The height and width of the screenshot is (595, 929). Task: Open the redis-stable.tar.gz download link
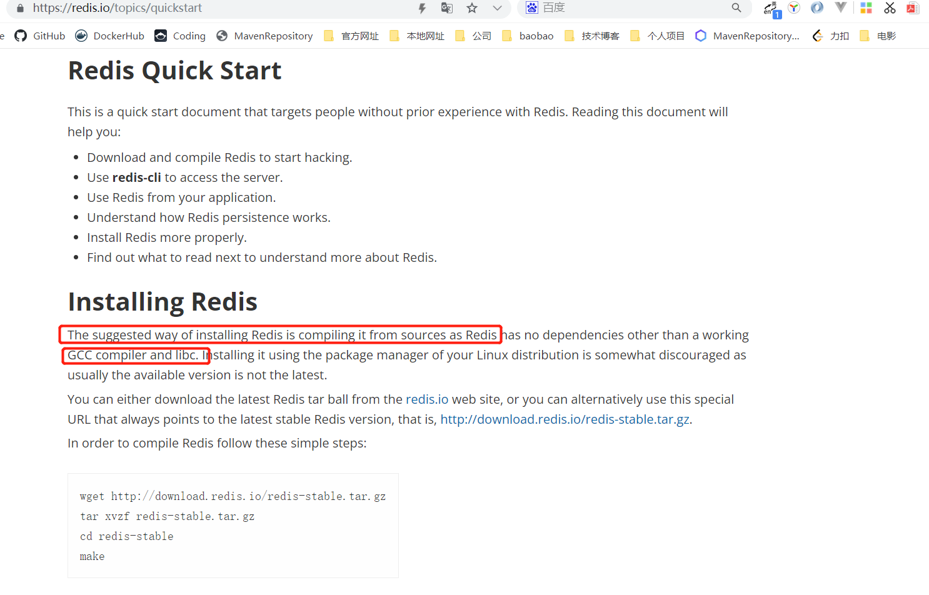565,419
